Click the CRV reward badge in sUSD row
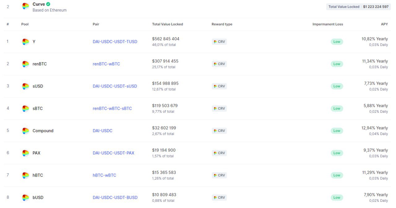The height and width of the screenshot is (208, 396). click(x=219, y=86)
